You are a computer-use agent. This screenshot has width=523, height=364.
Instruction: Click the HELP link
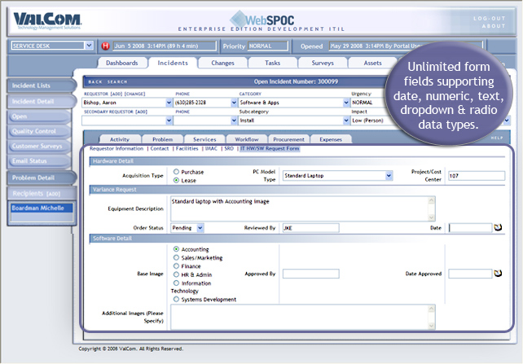[497, 138]
